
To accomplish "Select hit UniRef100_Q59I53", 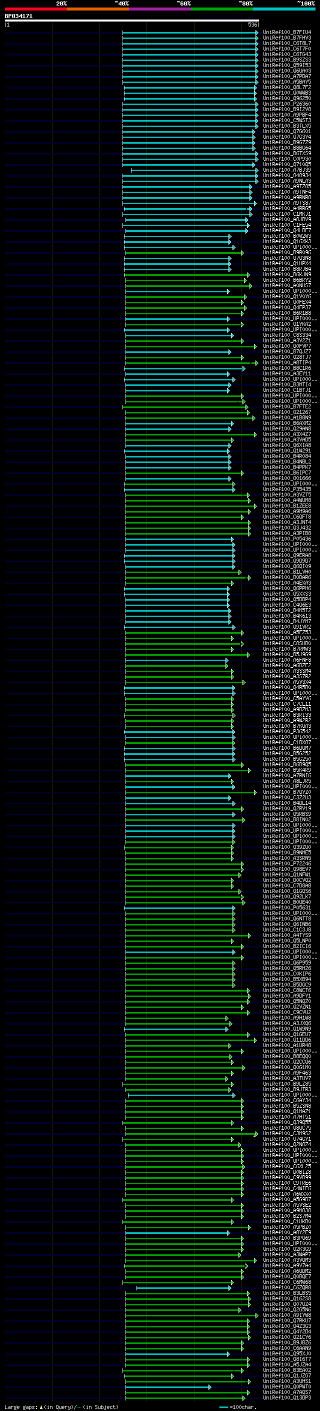I will 287,65.
